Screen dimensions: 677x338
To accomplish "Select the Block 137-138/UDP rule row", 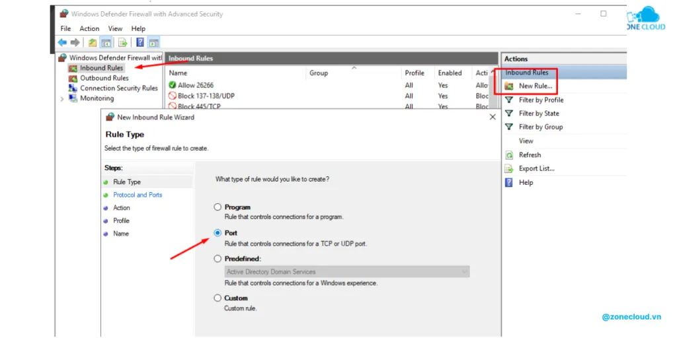I will [x=328, y=96].
